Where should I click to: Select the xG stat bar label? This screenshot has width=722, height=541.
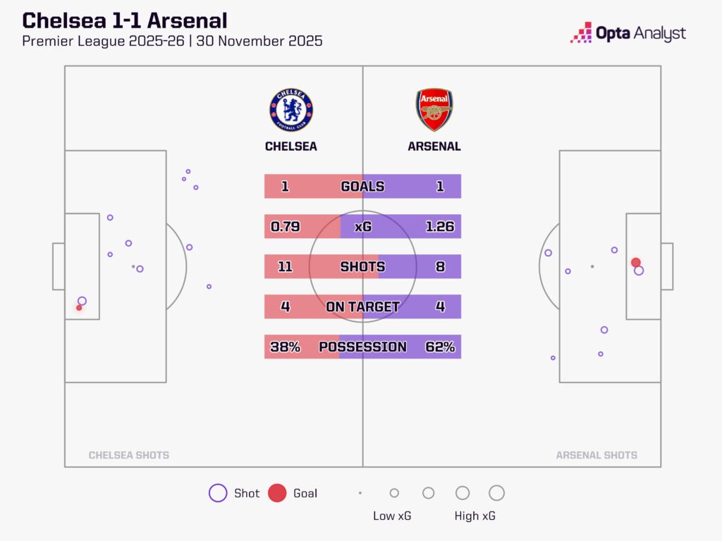pos(363,227)
